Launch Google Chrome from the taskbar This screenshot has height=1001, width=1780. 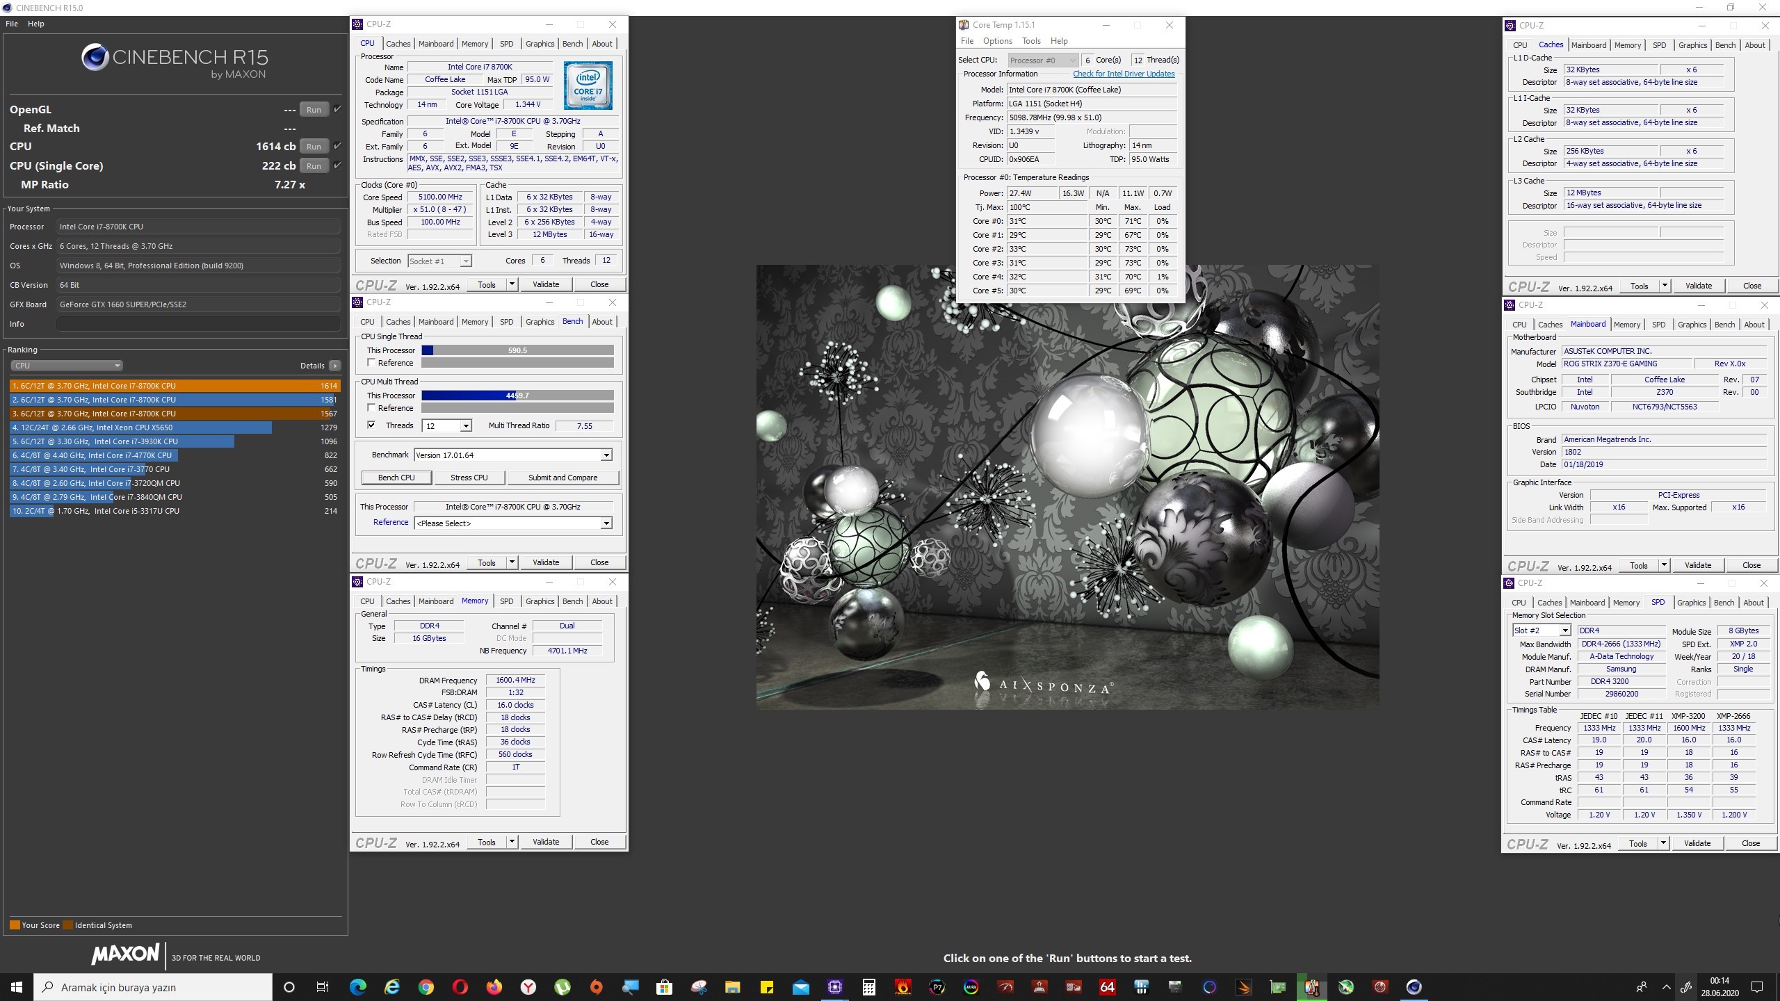[x=426, y=987]
